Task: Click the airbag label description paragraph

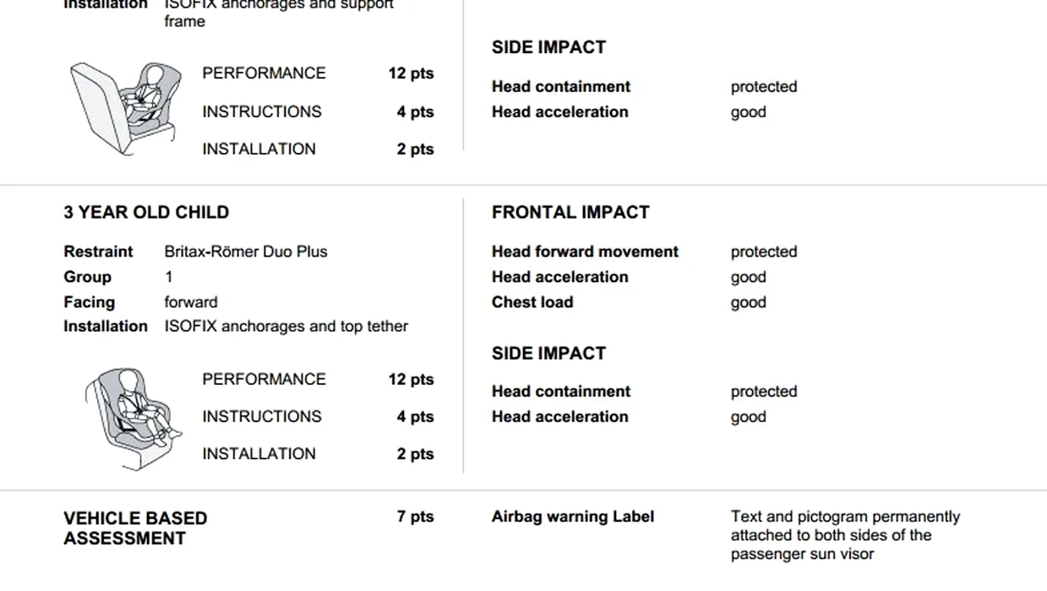Action: tap(845, 535)
